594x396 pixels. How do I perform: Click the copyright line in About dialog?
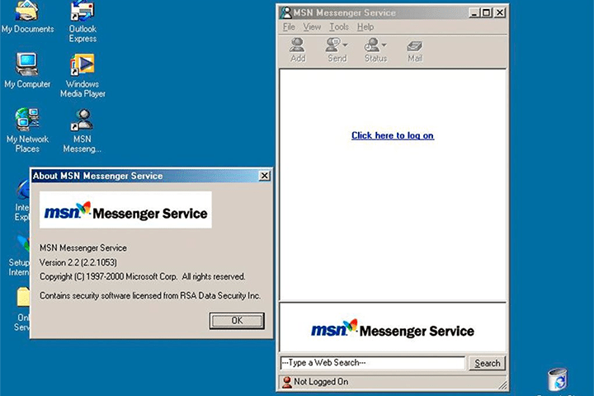click(142, 276)
